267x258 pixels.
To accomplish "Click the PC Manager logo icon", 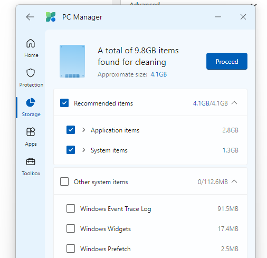I will point(51,17).
